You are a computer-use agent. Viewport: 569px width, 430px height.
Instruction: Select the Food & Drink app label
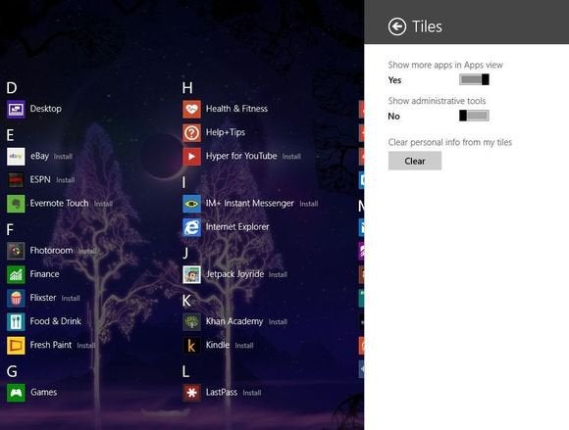[56, 321]
